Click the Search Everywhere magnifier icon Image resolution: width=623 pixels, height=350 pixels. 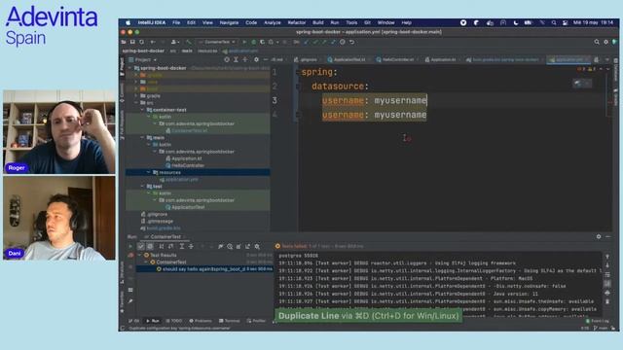click(x=597, y=42)
